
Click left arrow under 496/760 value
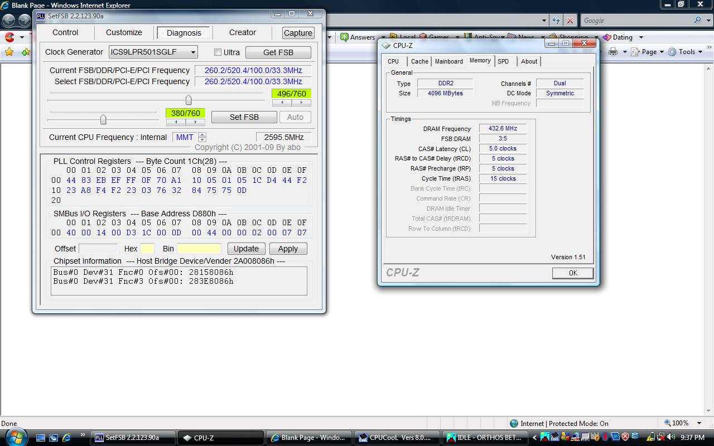tap(282, 103)
